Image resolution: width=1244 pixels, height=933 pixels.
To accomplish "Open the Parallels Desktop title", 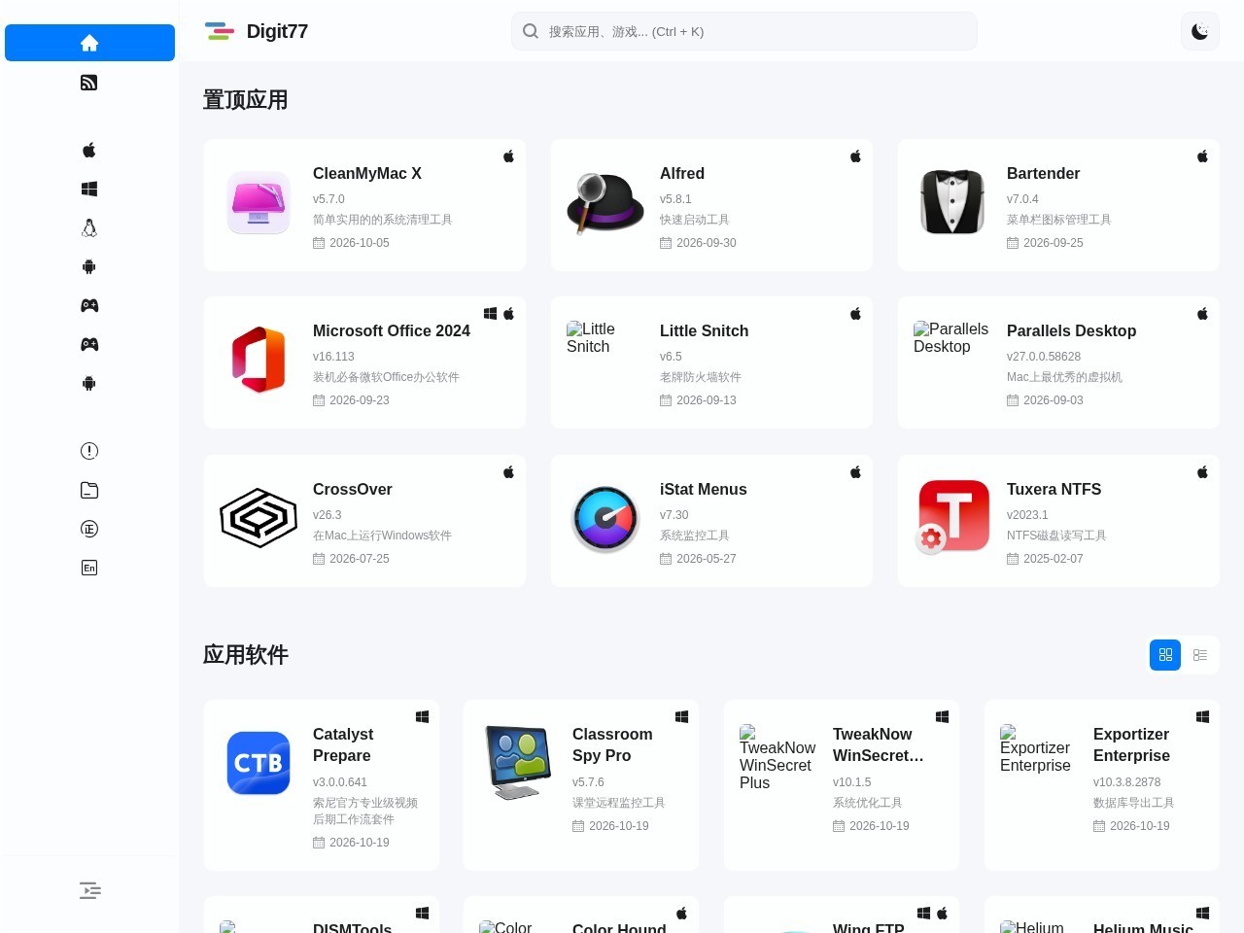I will (x=1072, y=330).
